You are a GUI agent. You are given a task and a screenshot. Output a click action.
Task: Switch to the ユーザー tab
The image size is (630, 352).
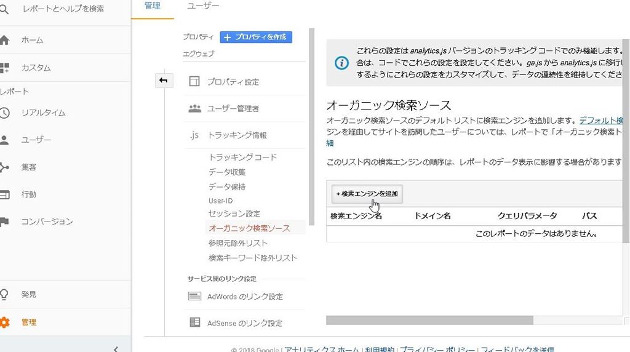point(202,6)
